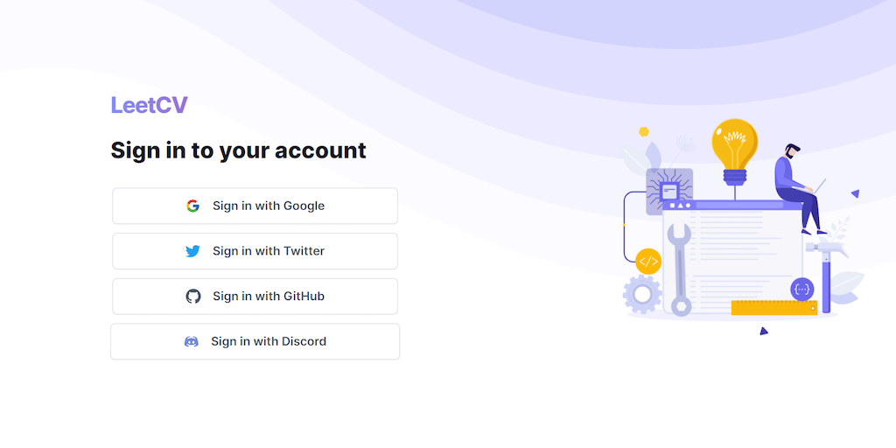Click the Google logo icon

click(192, 206)
